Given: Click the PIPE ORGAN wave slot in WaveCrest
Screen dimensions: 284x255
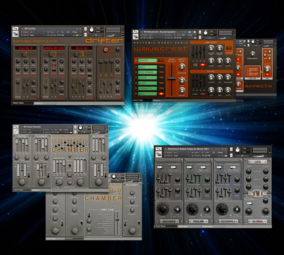Looking at the screenshot, I should coord(147,72).
